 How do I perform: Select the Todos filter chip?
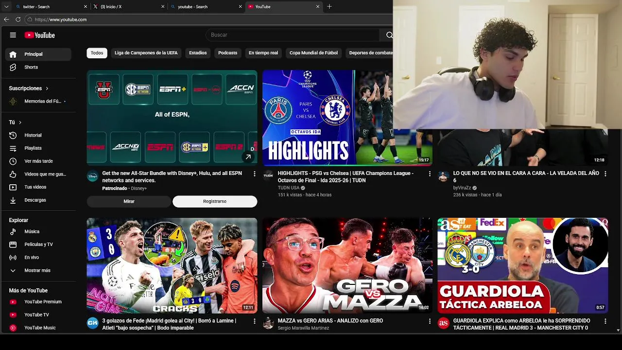(97, 53)
